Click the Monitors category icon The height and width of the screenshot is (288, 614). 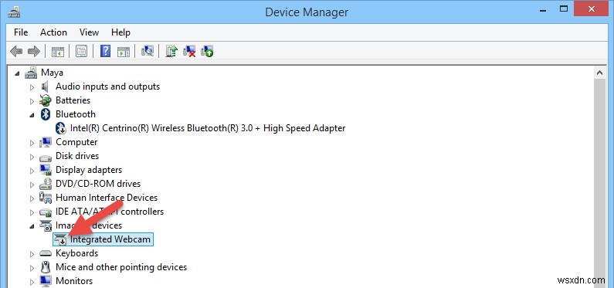coord(46,281)
